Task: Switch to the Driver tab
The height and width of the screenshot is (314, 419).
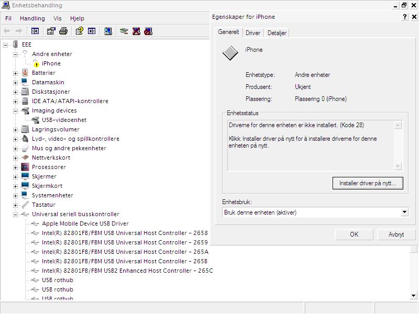Action: [253, 33]
